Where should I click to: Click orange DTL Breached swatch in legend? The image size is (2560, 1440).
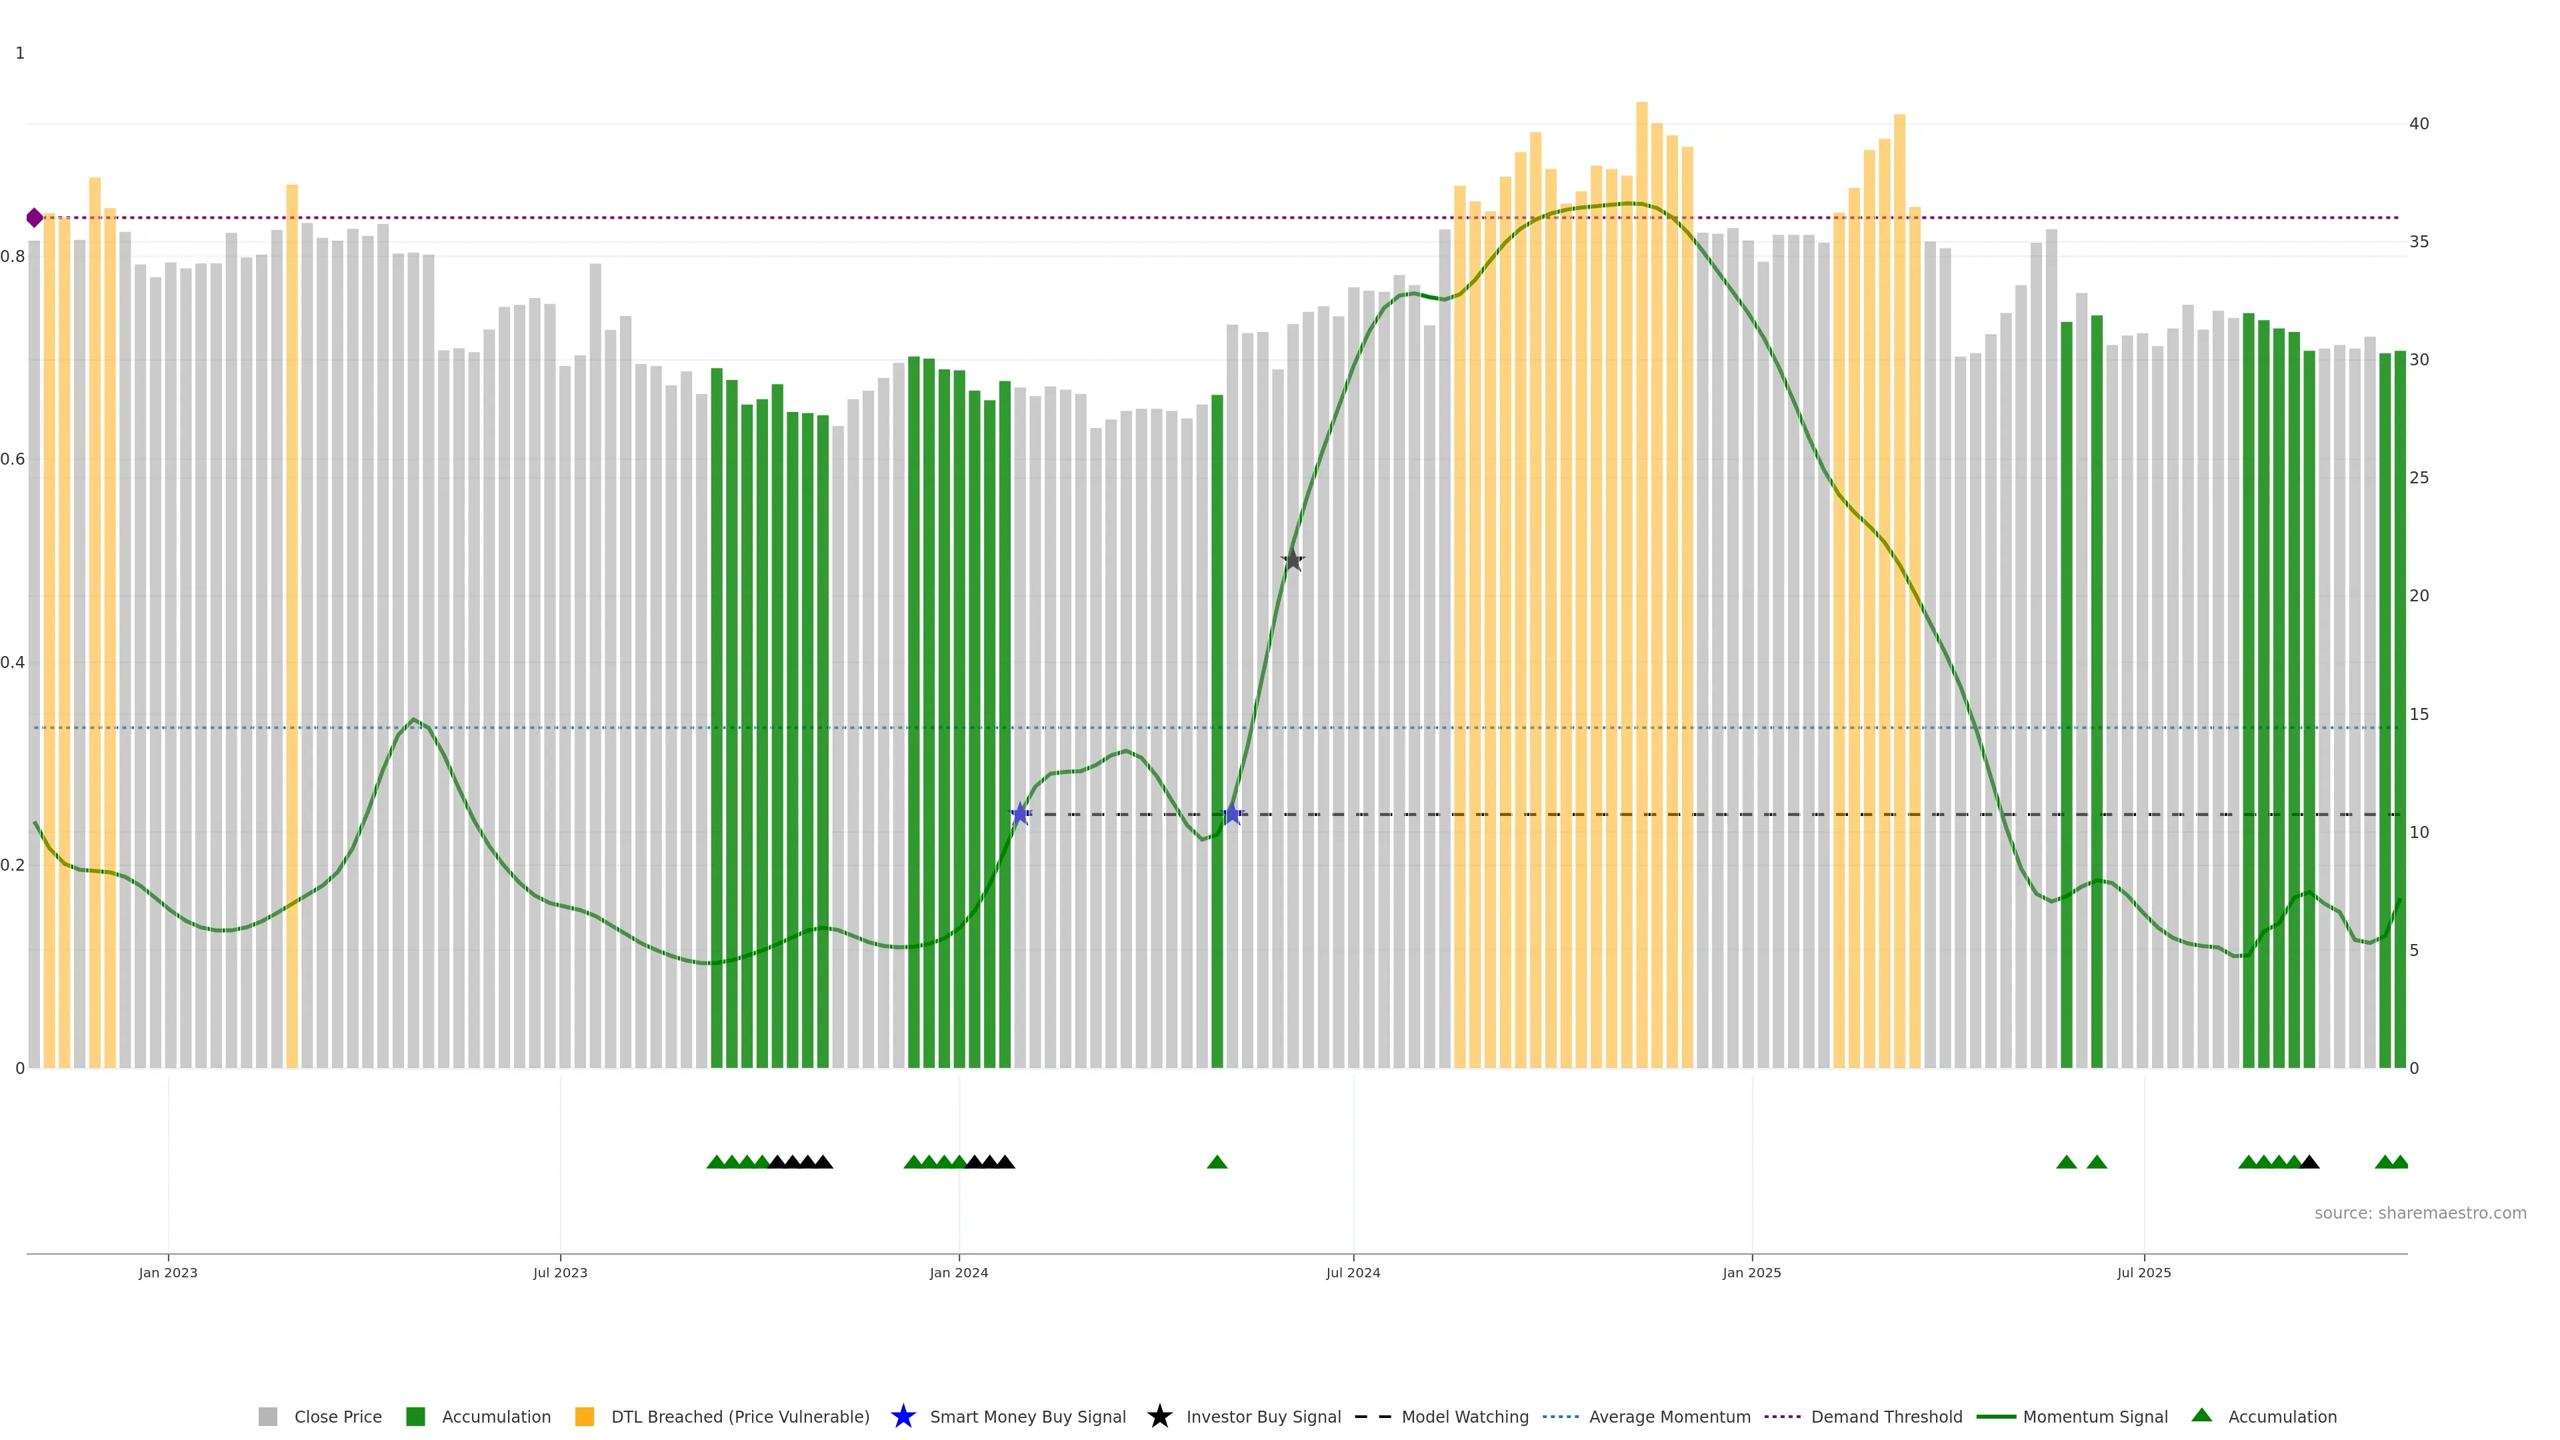tap(585, 1417)
